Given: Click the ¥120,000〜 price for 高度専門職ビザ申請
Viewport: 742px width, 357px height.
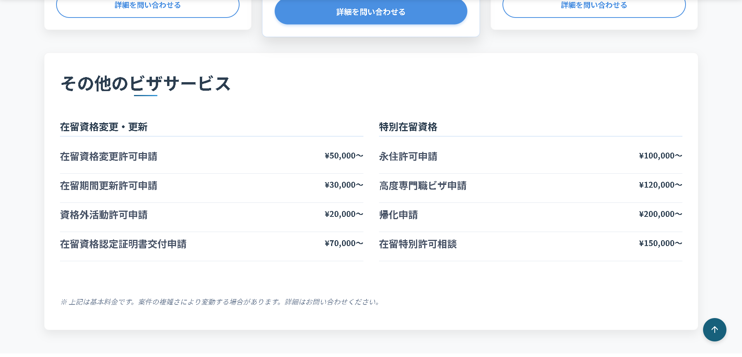Looking at the screenshot, I should [660, 185].
